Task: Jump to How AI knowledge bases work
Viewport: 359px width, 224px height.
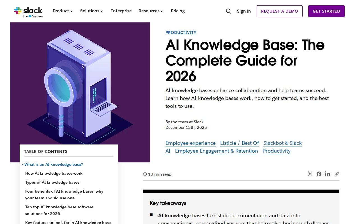Action: pyautogui.click(x=54, y=173)
